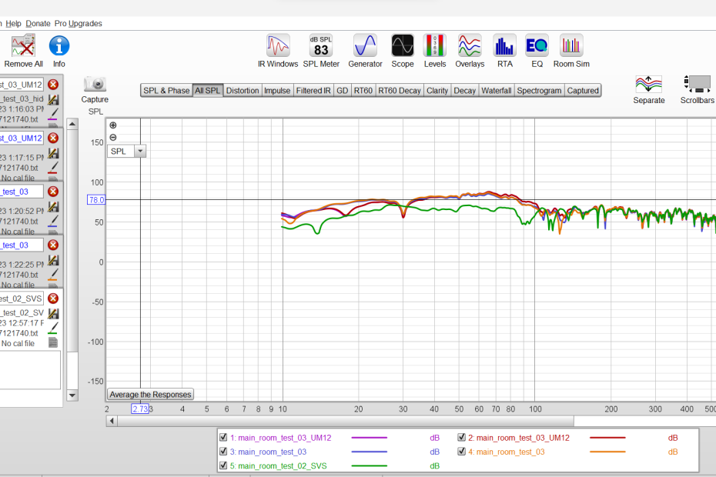Toggle trace 5 main_room_test_02_SVS checkbox
This screenshot has height=477, width=716.
223,465
